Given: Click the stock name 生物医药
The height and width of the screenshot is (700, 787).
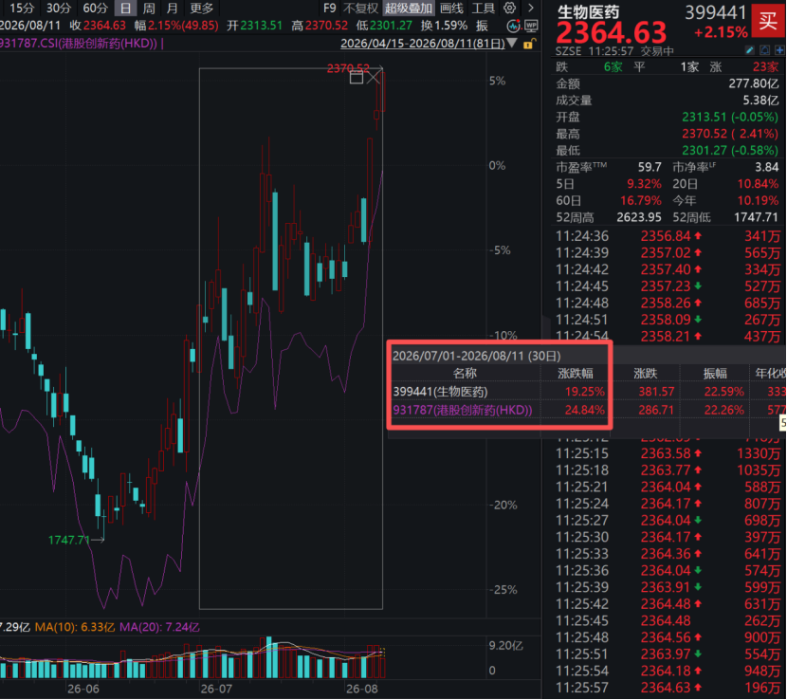Looking at the screenshot, I should point(589,11).
